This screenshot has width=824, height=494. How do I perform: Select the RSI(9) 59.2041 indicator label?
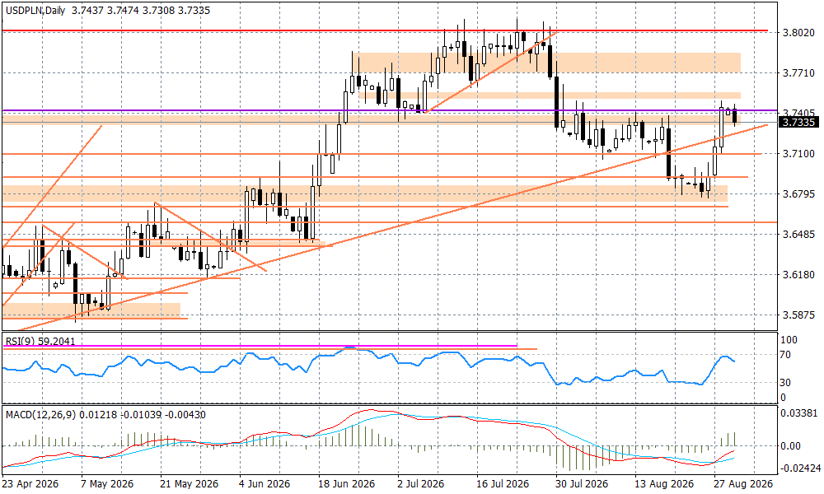pos(40,341)
